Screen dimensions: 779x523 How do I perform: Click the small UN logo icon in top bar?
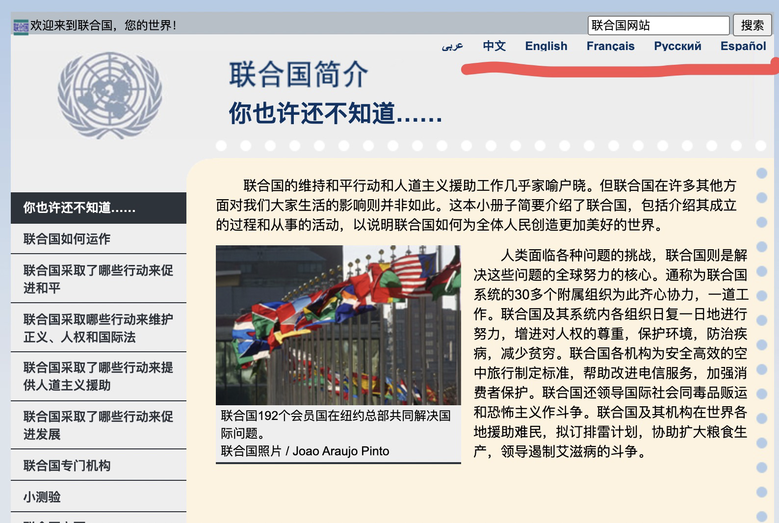point(21,26)
